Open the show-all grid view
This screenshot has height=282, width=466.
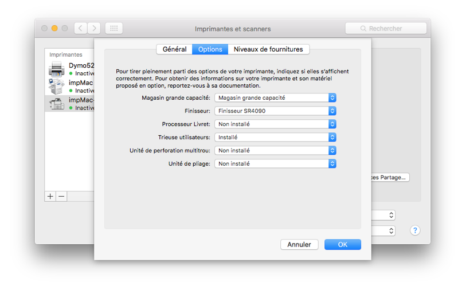pyautogui.click(x=113, y=28)
